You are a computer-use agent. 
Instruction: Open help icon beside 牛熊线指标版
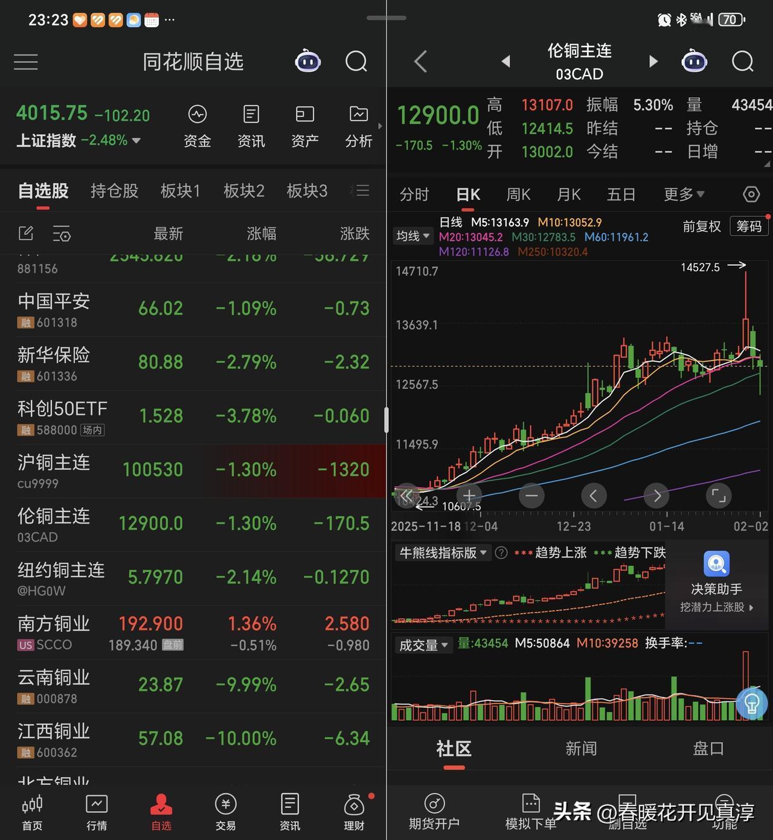pos(501,553)
